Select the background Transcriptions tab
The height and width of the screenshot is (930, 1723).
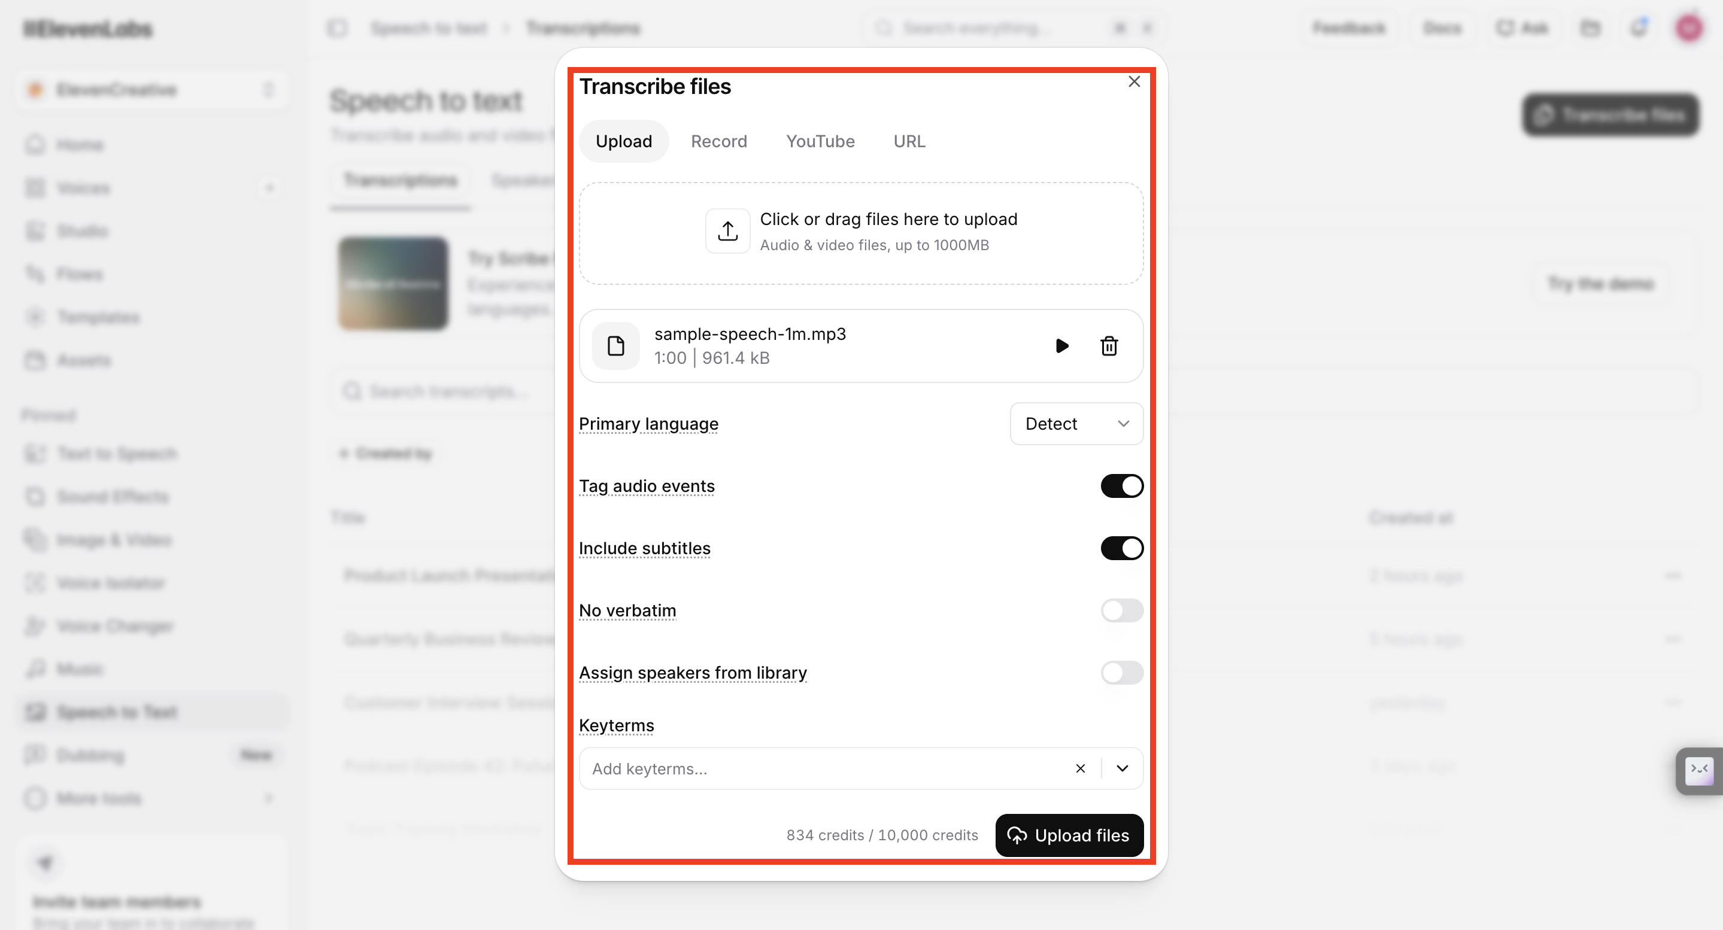coord(400,180)
